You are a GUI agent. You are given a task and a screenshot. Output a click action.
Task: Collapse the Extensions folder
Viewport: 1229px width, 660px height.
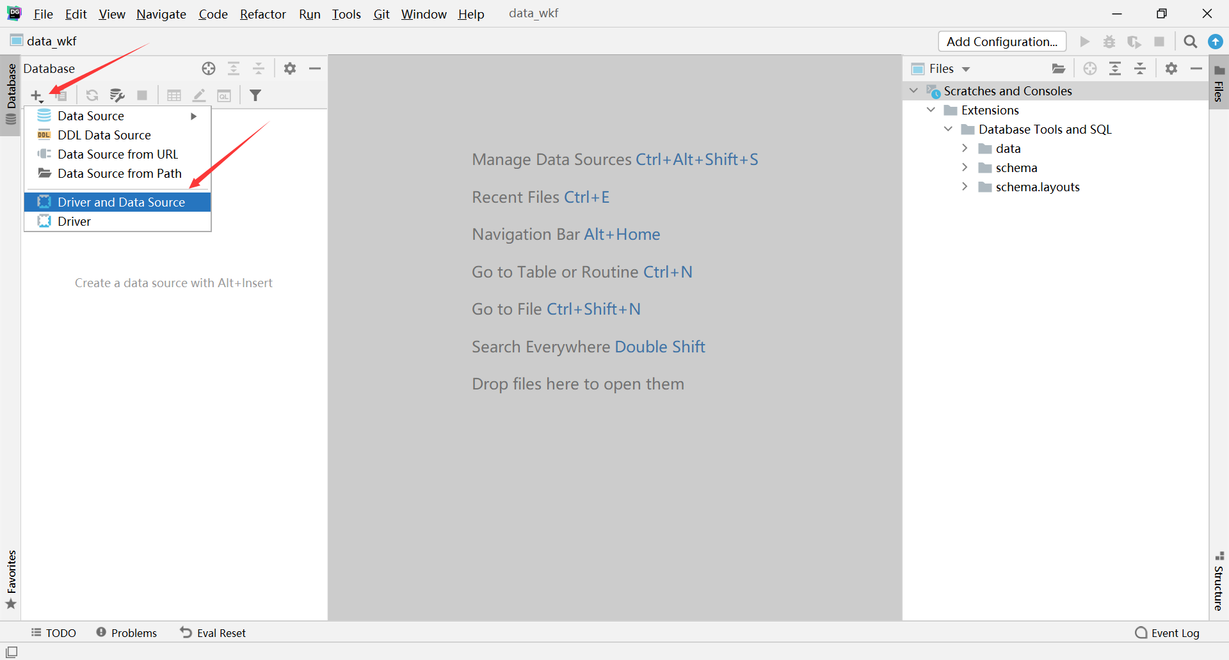pos(931,110)
